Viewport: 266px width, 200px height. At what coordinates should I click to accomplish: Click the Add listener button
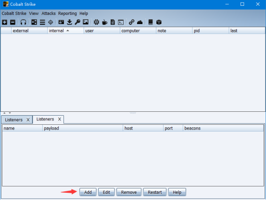[x=88, y=192]
